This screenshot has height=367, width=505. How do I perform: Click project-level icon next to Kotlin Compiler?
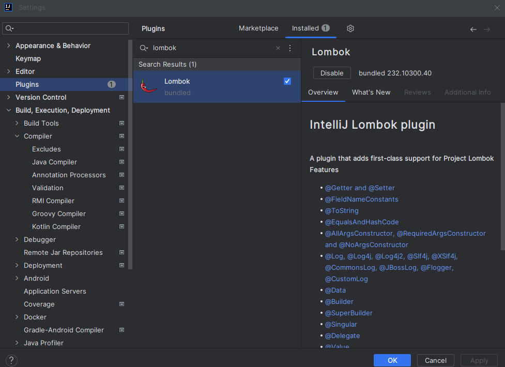point(122,226)
